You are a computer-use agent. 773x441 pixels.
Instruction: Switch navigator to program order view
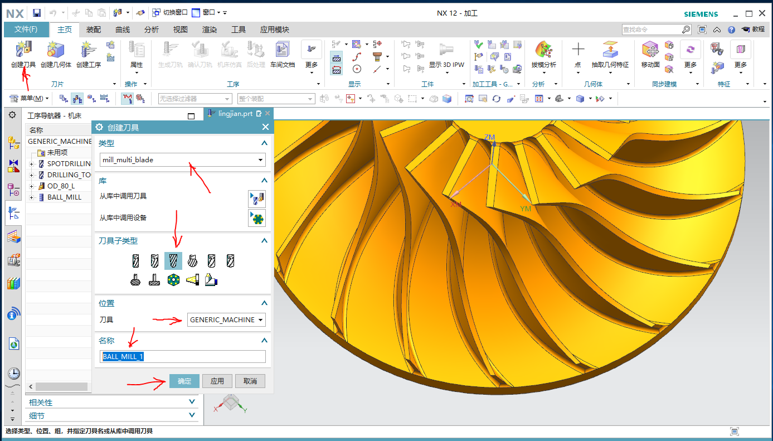(x=64, y=99)
